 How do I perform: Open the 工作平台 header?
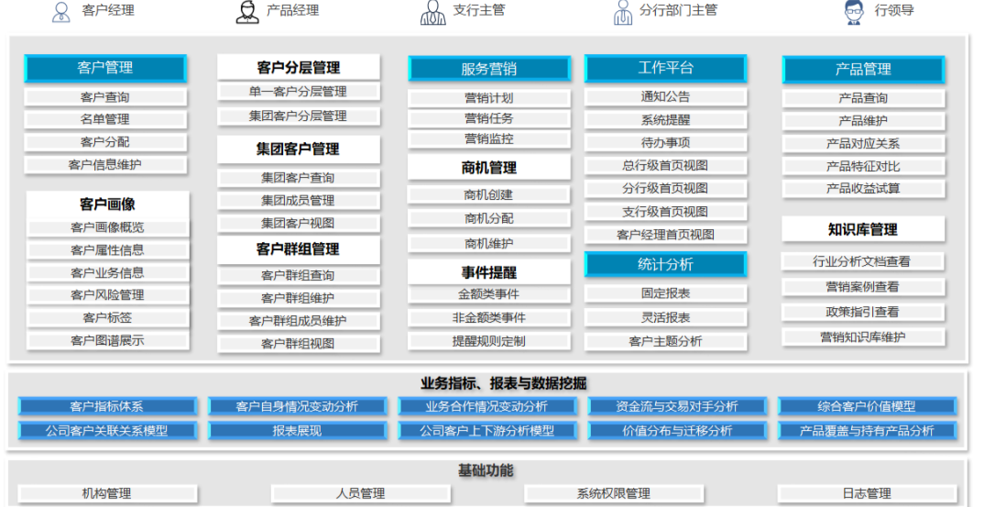click(x=665, y=68)
